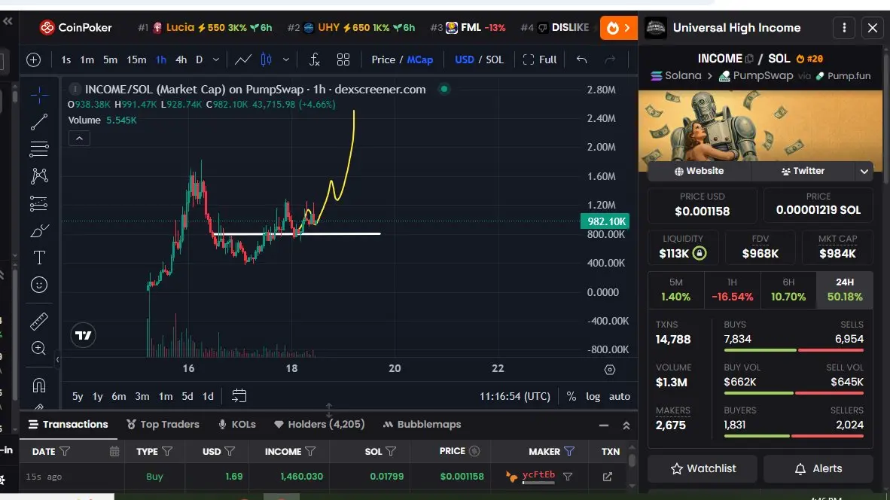890x500 pixels.
Task: Toggle auto scale on chart
Action: tap(619, 396)
